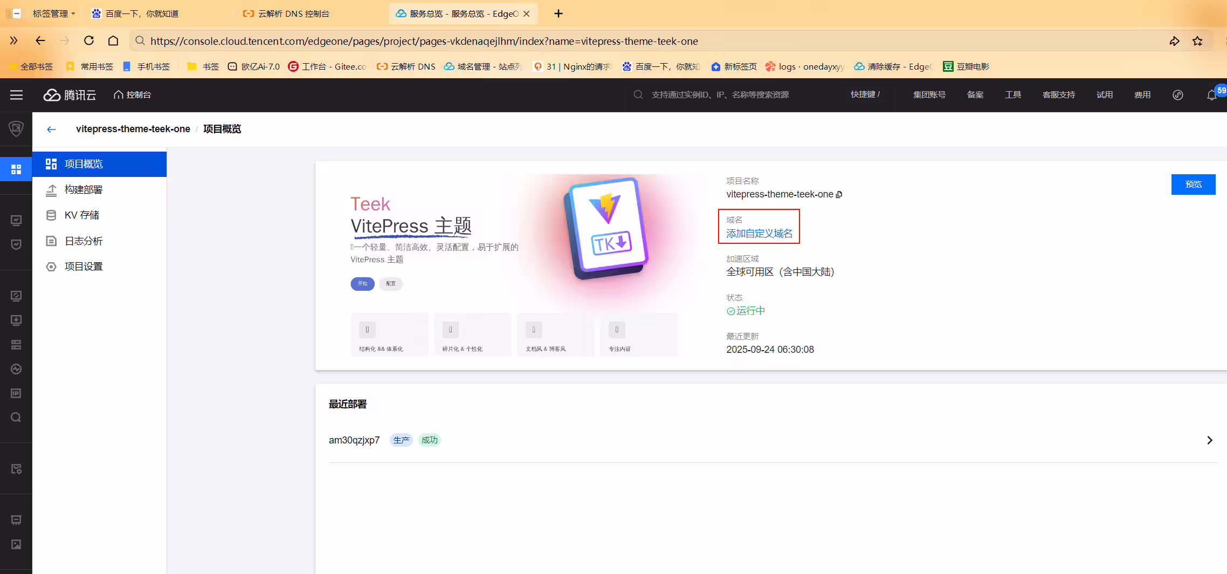Copy project name using copy icon
This screenshot has width=1227, height=574.
pos(839,195)
